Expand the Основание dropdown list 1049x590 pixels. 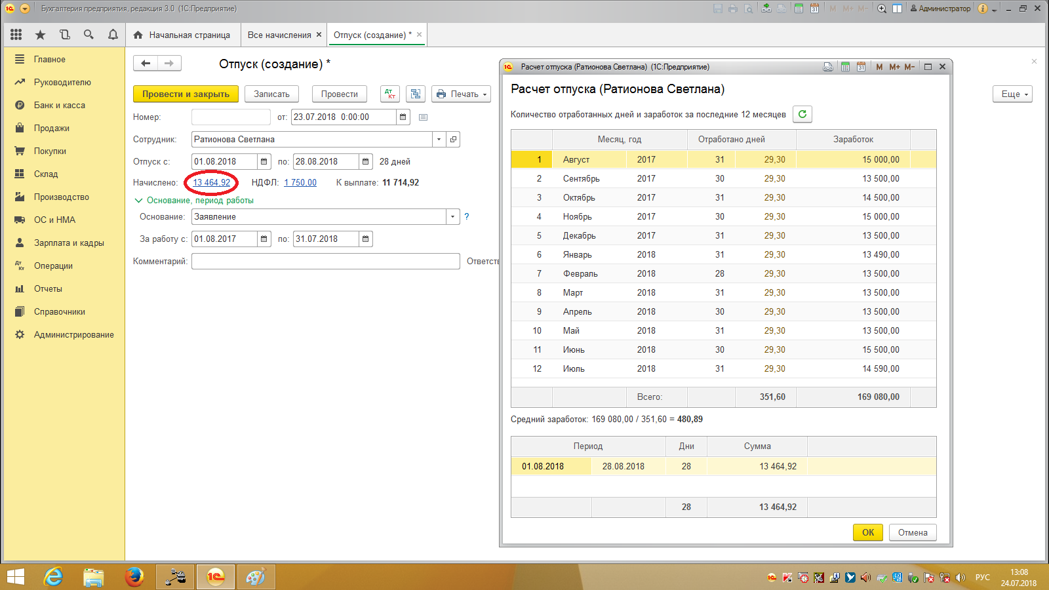click(452, 217)
